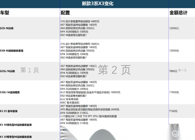Select the 325i M运动 model cell

pyautogui.click(x=7, y=28)
